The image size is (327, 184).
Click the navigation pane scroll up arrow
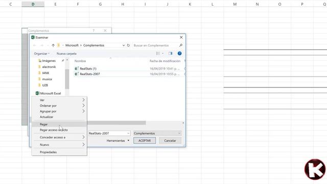tap(67, 60)
